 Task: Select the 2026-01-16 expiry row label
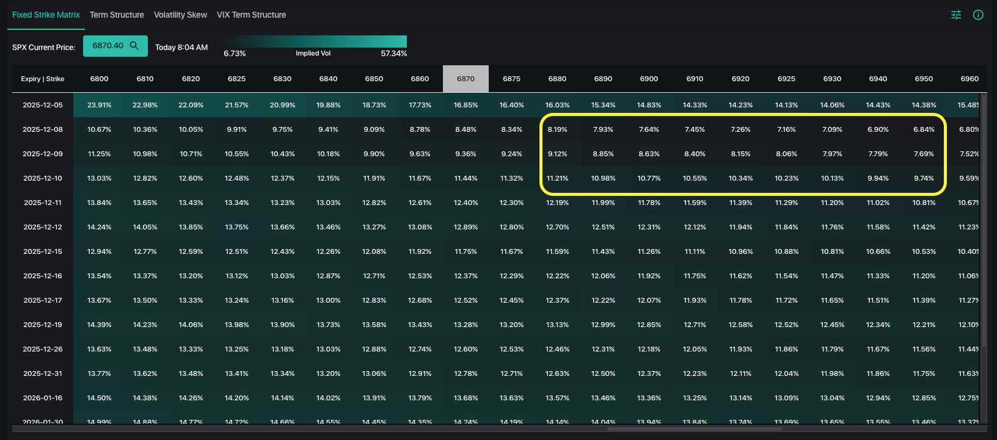[x=43, y=398]
